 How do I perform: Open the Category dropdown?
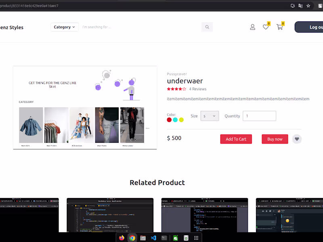(65, 27)
